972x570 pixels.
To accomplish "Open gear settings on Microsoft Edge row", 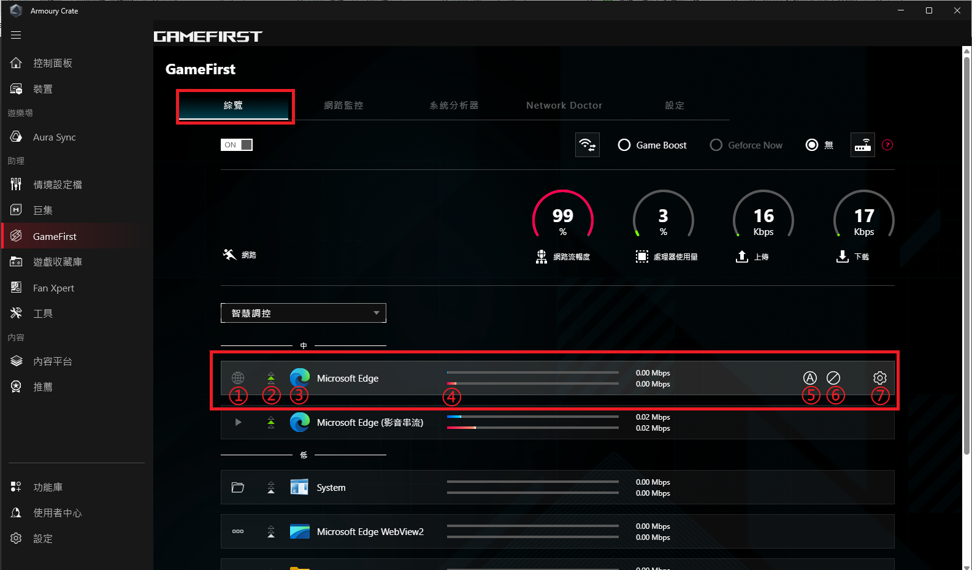I will [880, 378].
